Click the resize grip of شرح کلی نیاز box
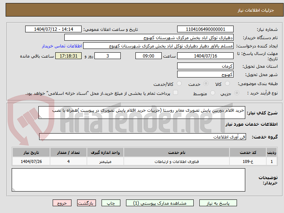This screenshot has width=284, height=213. pos(40,117)
